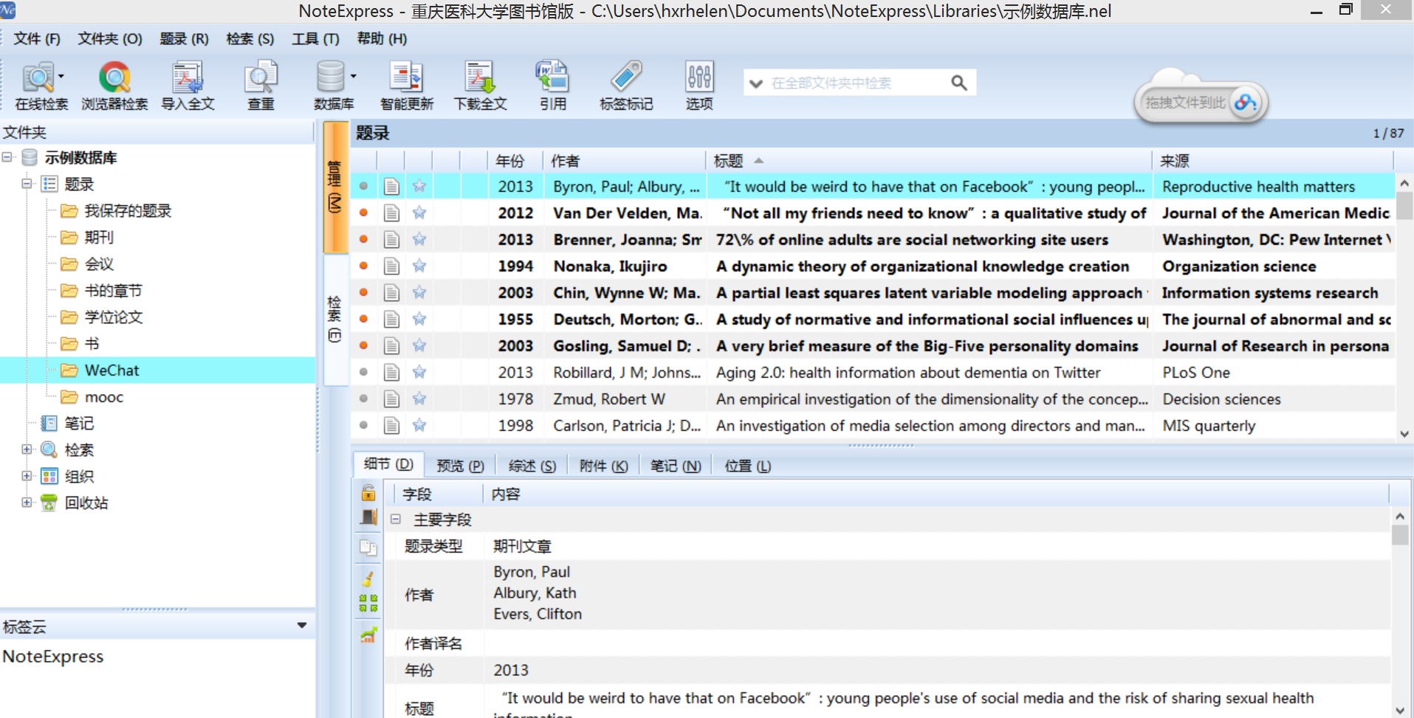Switch to the 预览 (P) tab
The width and height of the screenshot is (1414, 718).
460,466
